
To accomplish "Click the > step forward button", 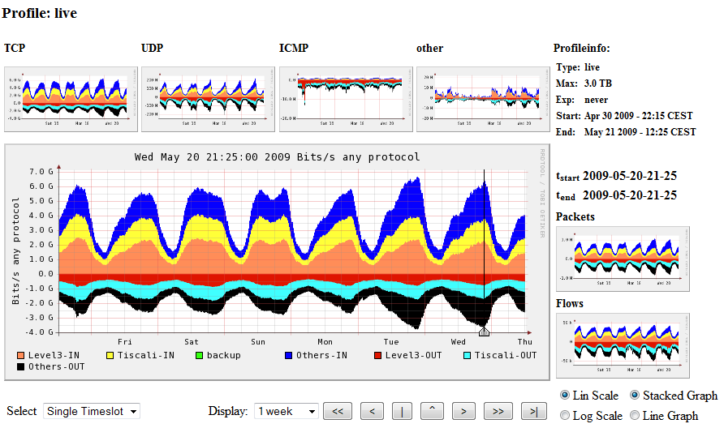I will (464, 411).
